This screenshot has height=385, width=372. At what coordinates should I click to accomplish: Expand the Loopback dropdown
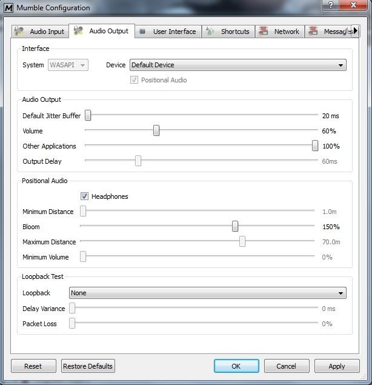coord(207,293)
